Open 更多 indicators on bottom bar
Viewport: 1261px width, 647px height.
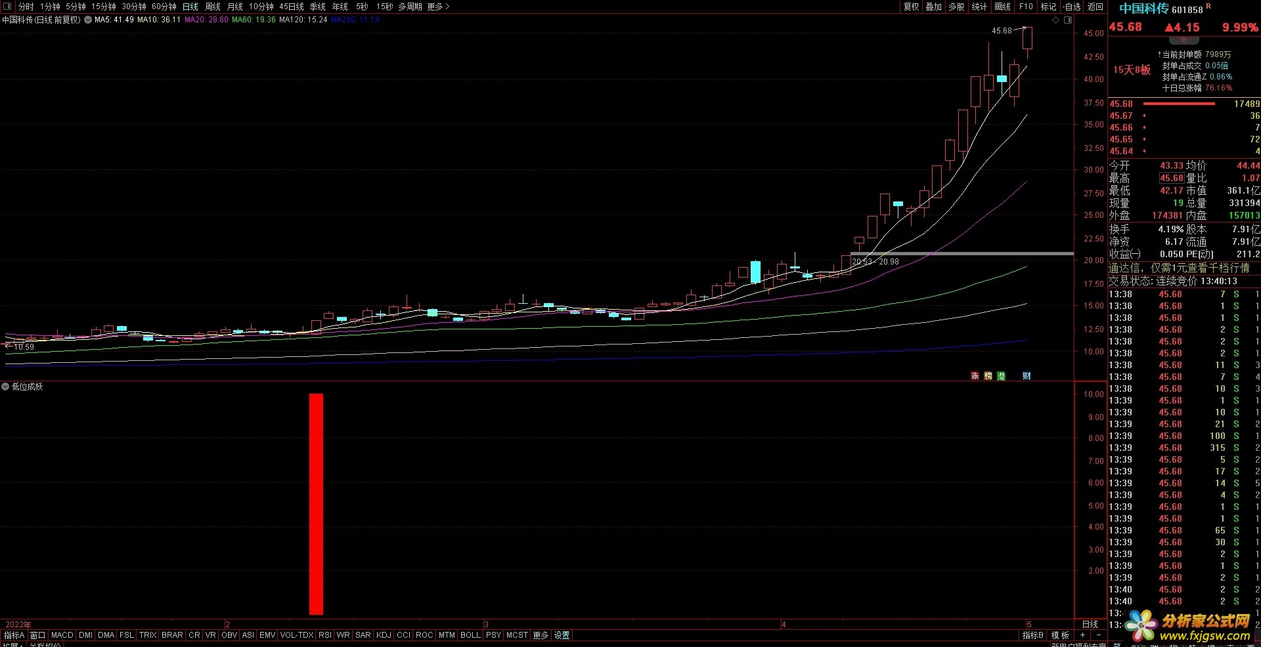[x=541, y=635]
